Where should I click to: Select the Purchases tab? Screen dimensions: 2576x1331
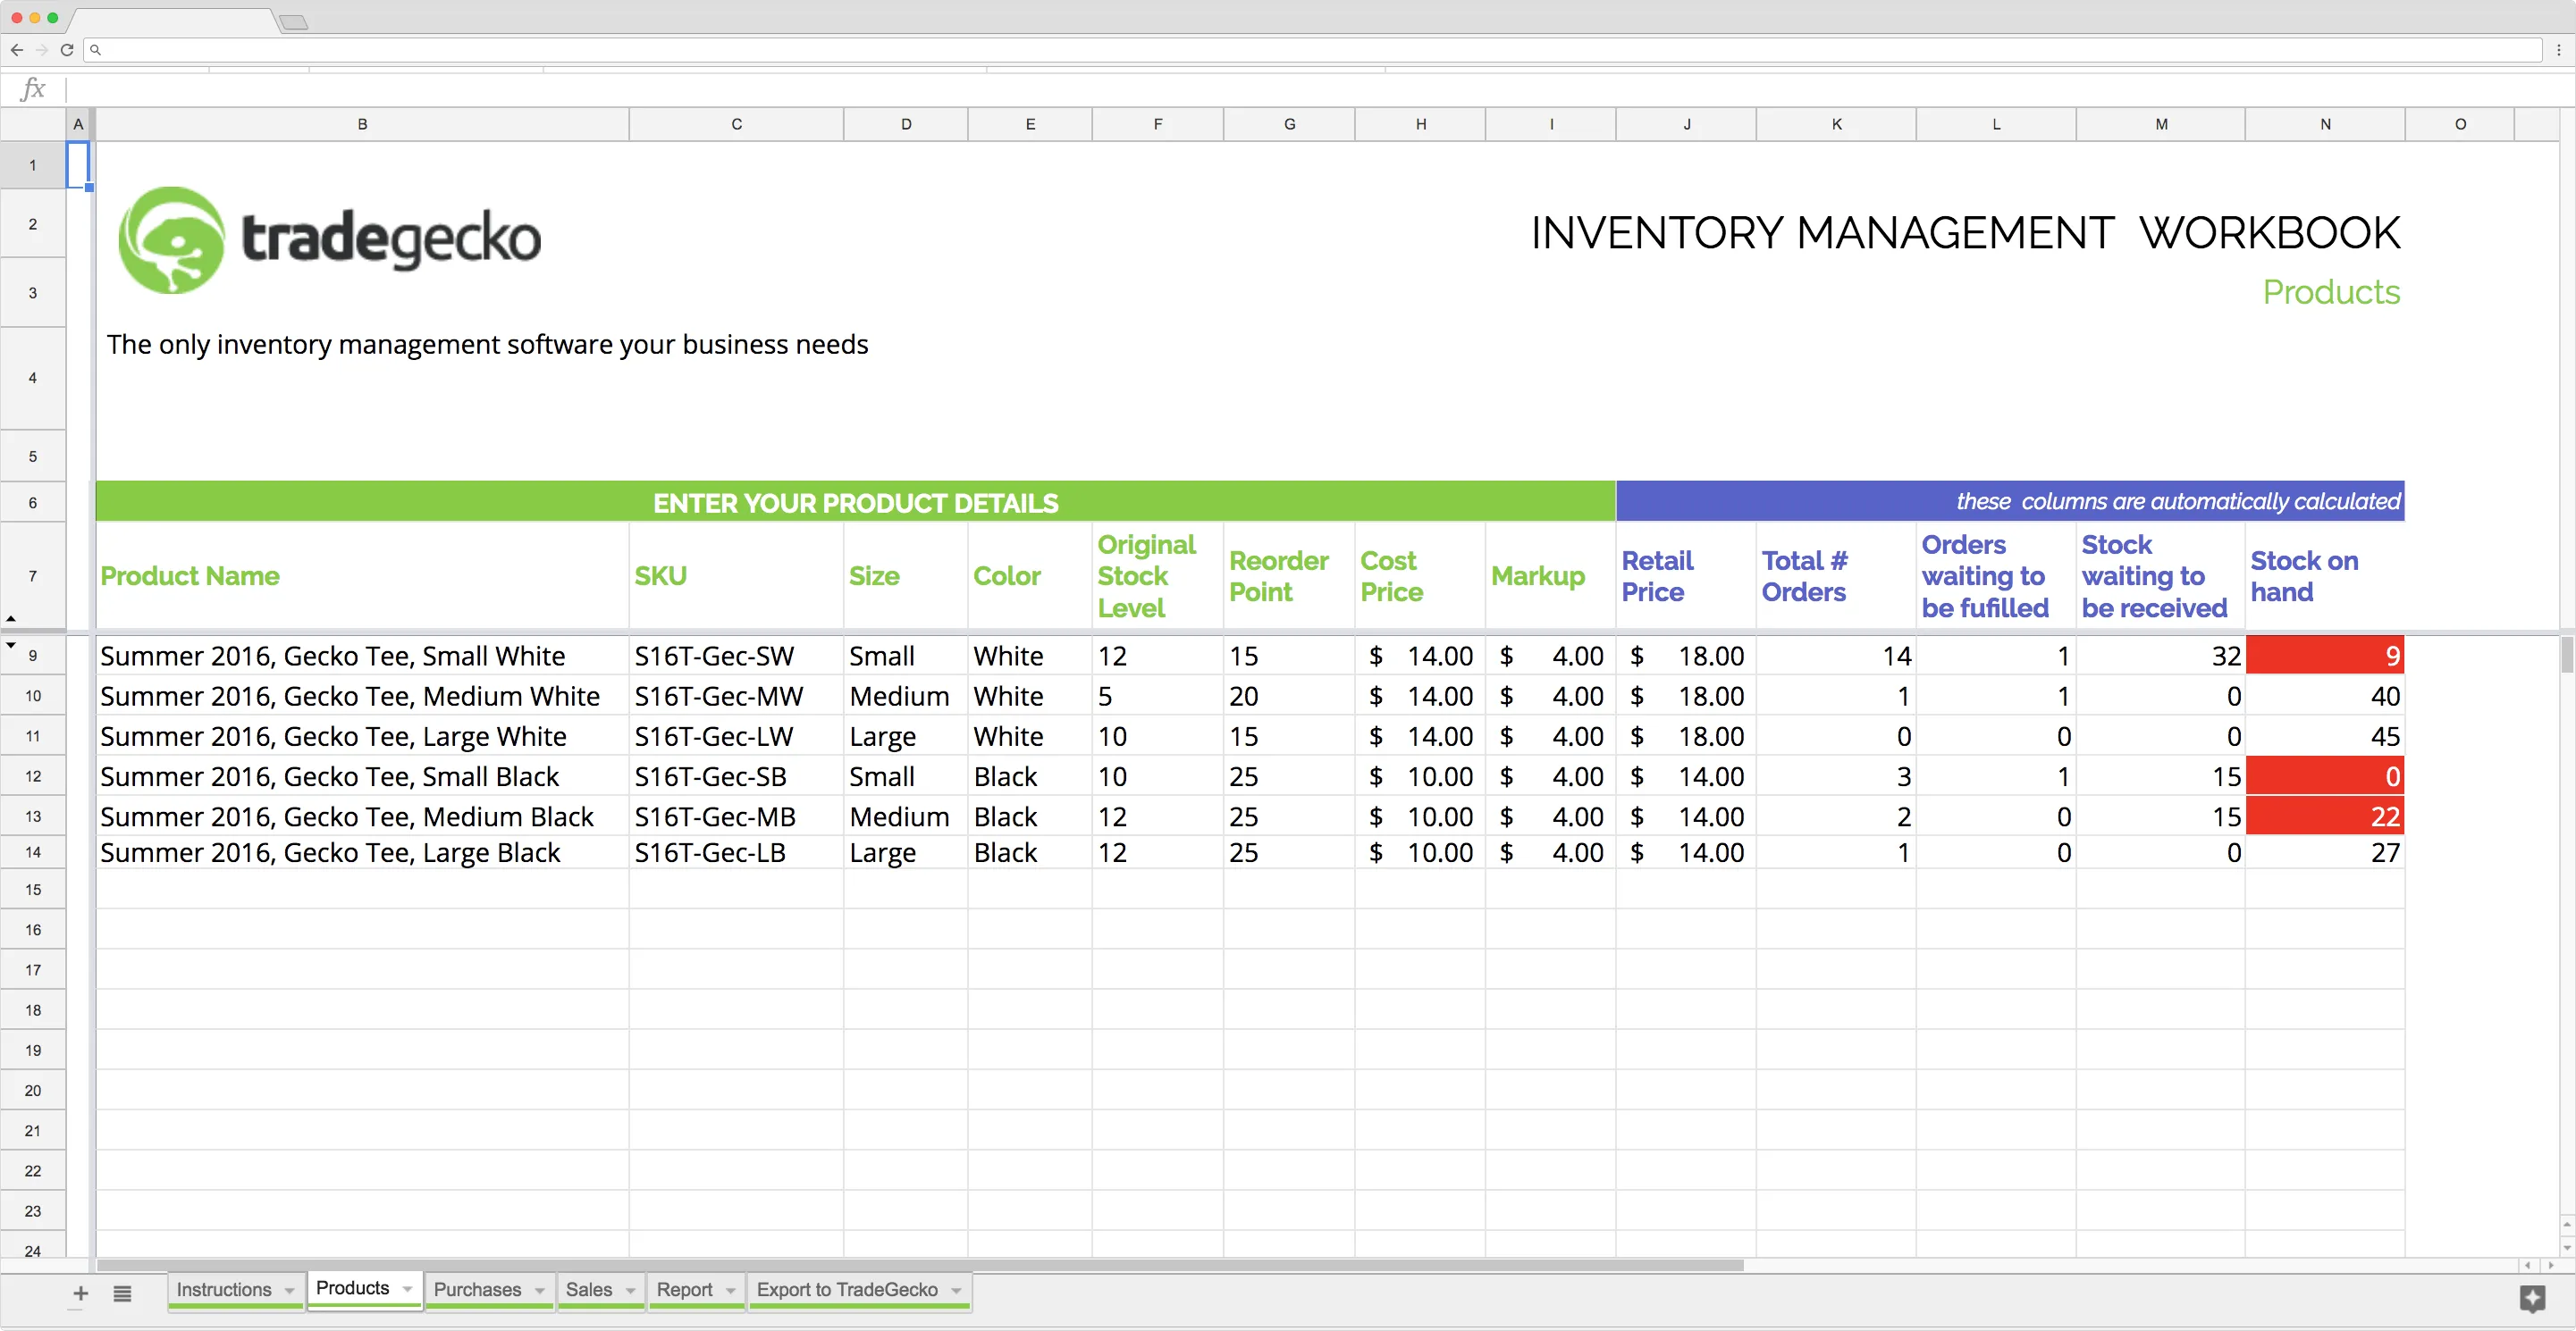[476, 1288]
